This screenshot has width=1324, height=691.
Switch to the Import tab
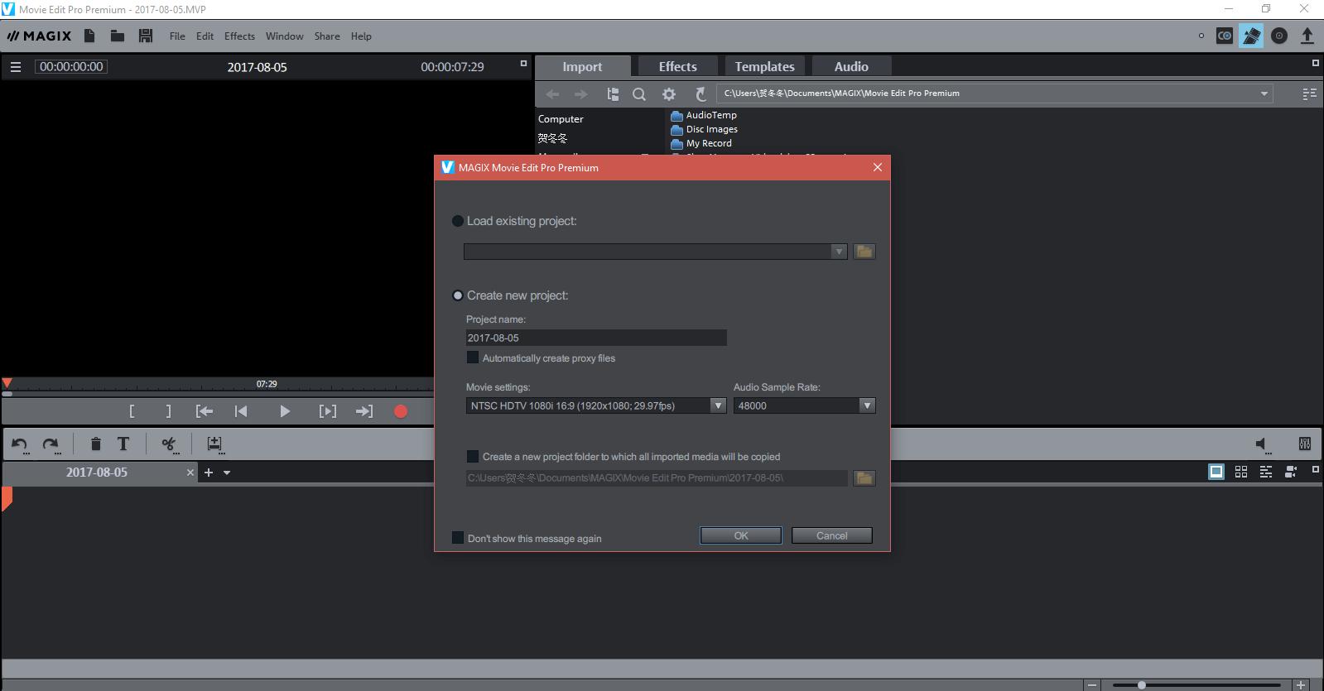(x=583, y=66)
